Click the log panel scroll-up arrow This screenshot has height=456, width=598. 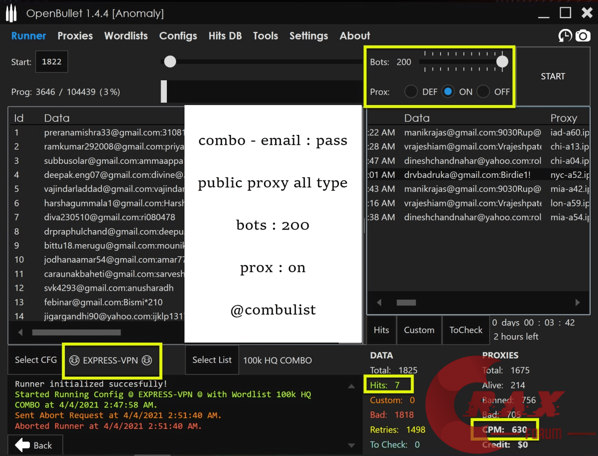[351, 386]
